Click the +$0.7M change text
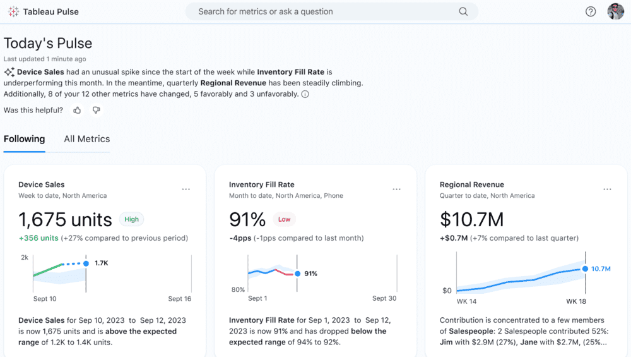The image size is (631, 357). coord(454,238)
